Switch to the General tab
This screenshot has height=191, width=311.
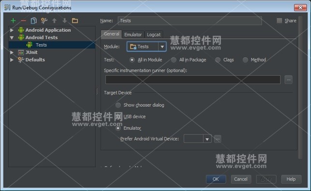click(x=111, y=34)
